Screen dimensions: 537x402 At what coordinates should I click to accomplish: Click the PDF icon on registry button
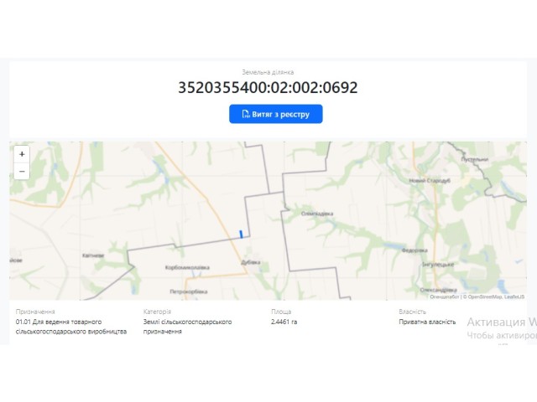click(246, 114)
